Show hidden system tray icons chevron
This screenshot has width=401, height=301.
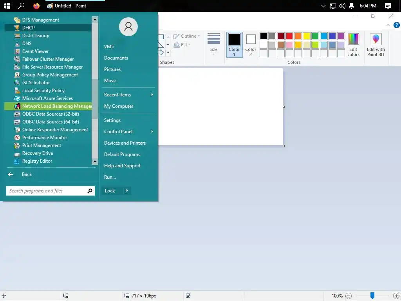(x=323, y=5)
